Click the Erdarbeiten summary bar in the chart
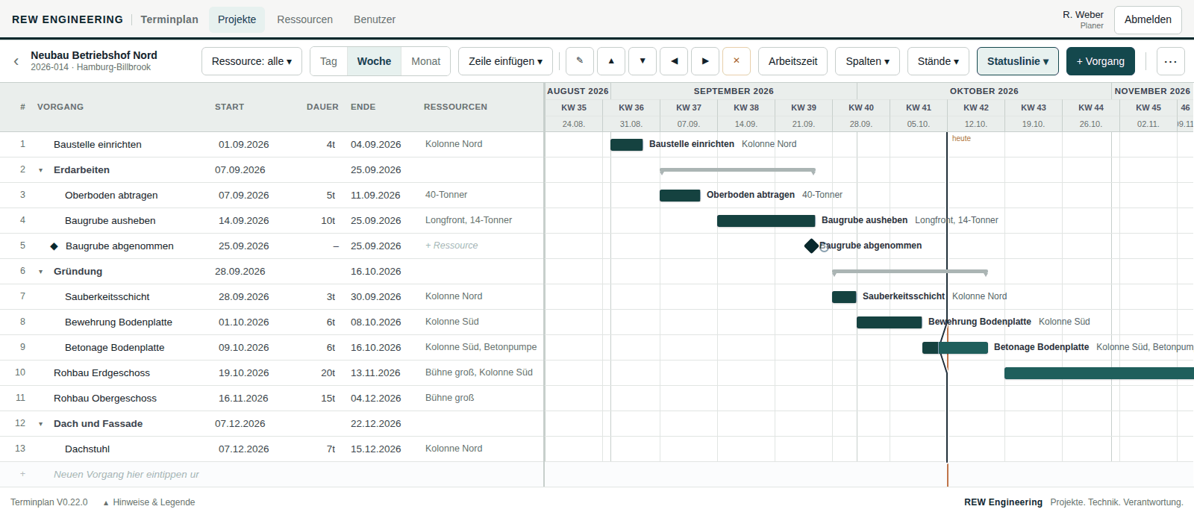Viewport: 1194px width, 518px height. (x=737, y=171)
